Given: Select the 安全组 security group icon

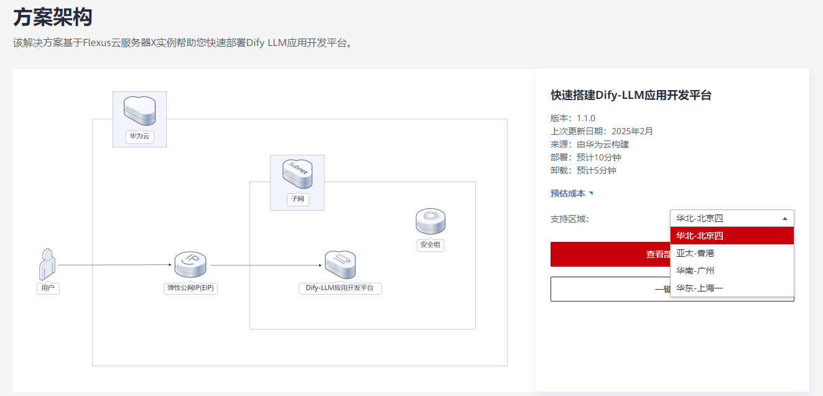Looking at the screenshot, I should coord(430,221).
